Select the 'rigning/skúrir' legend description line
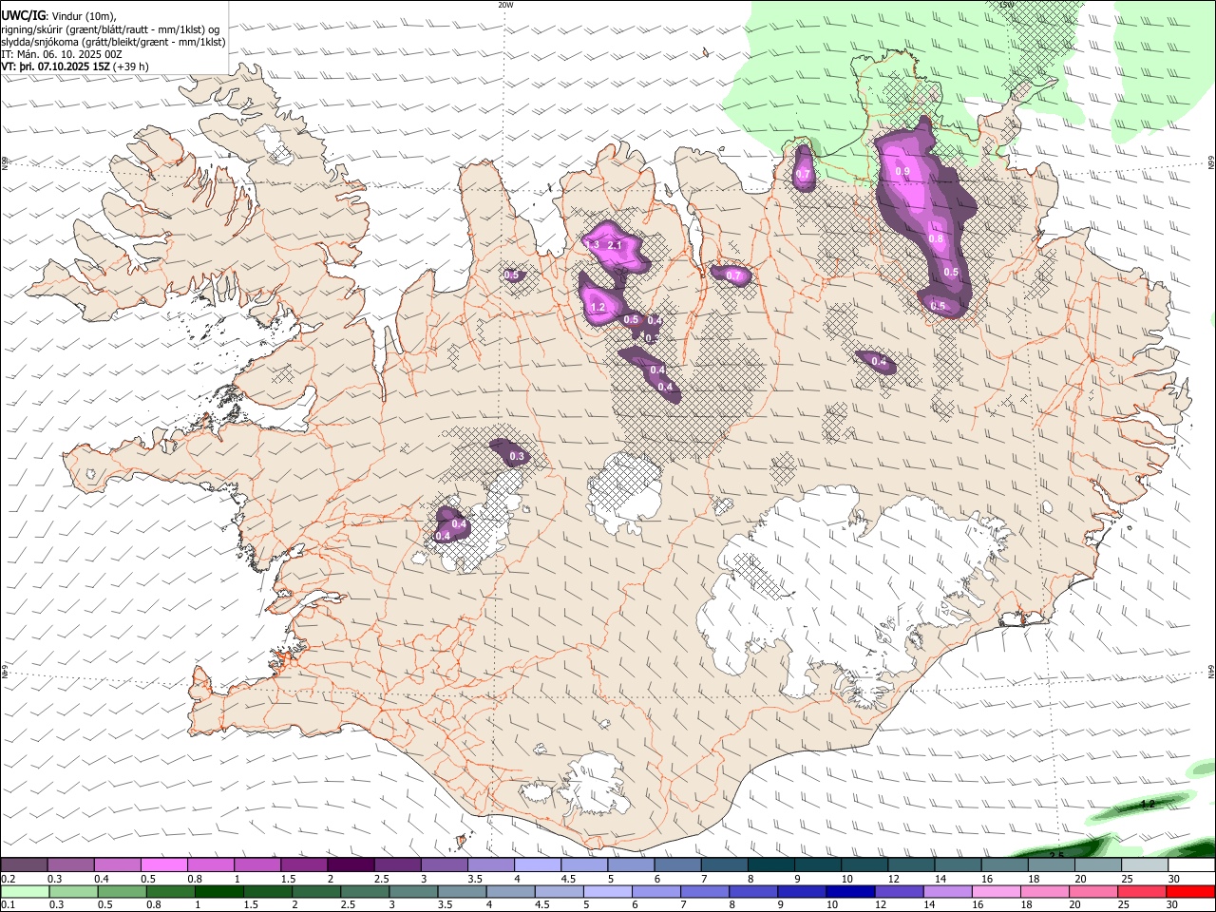Viewport: 1216px width, 912px height. pos(110,28)
